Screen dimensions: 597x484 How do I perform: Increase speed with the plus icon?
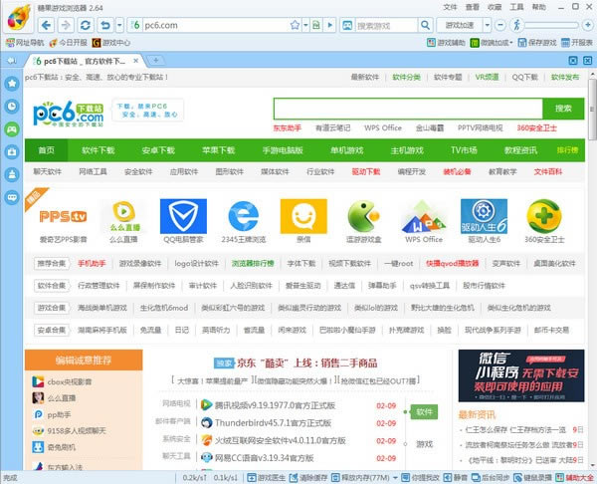point(587,26)
